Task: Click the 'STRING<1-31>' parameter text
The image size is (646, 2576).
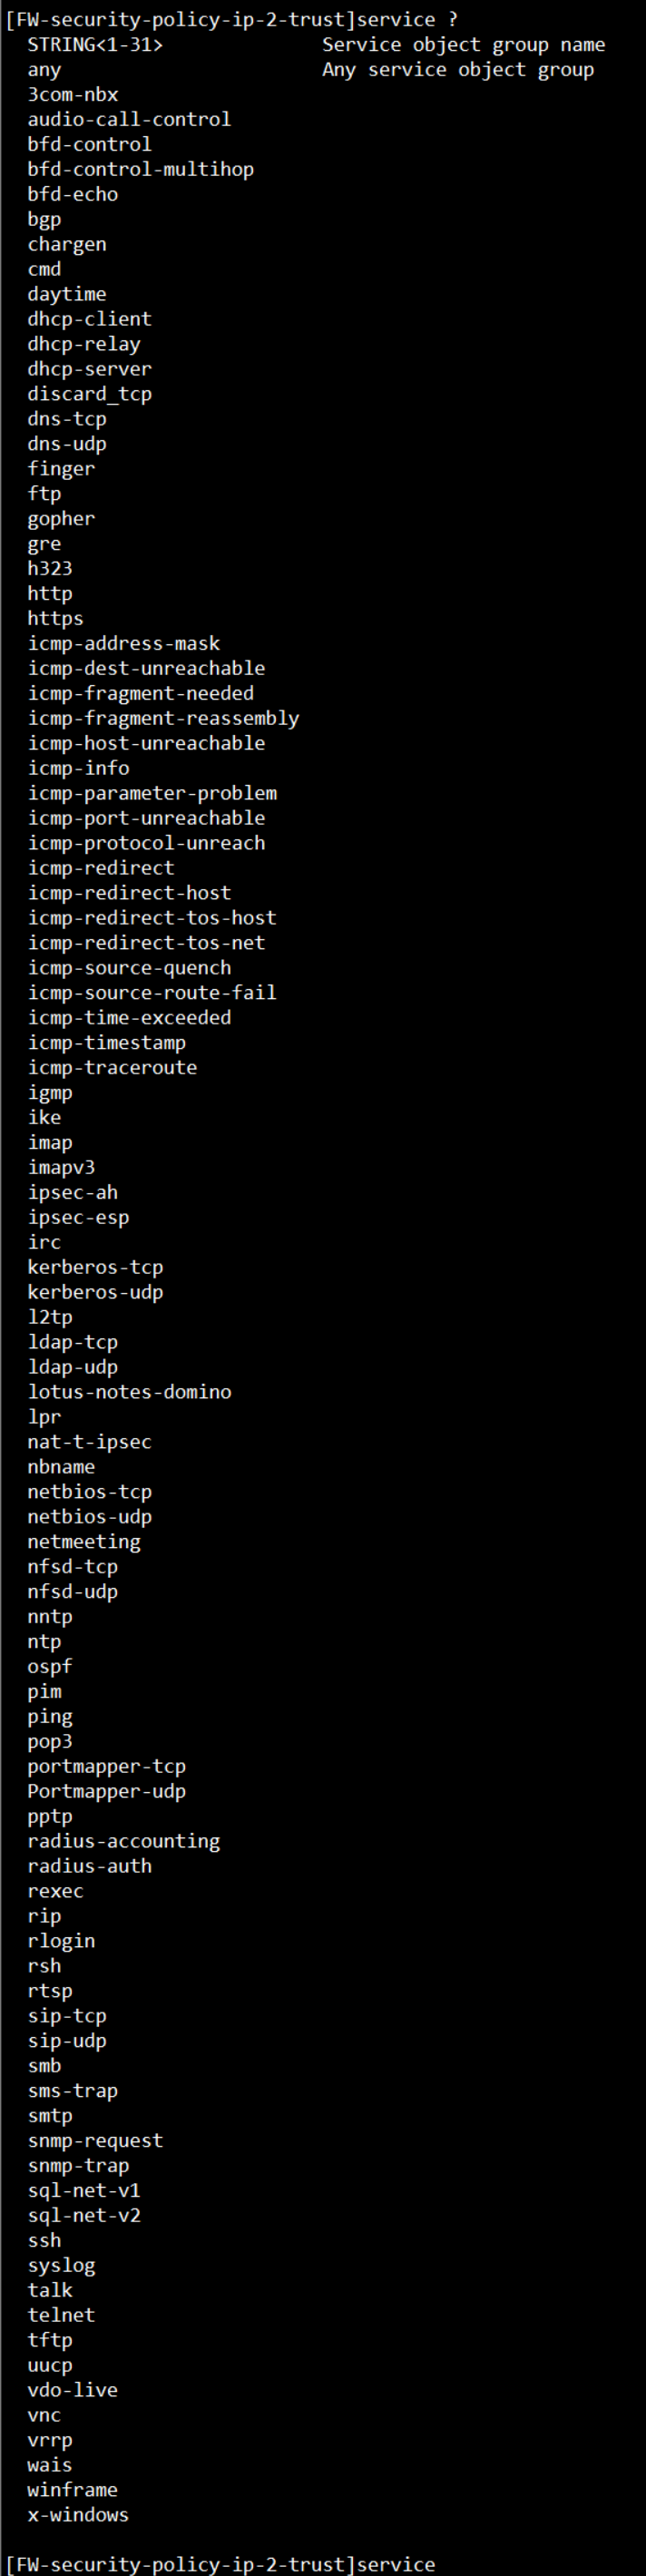Action: [x=95, y=45]
